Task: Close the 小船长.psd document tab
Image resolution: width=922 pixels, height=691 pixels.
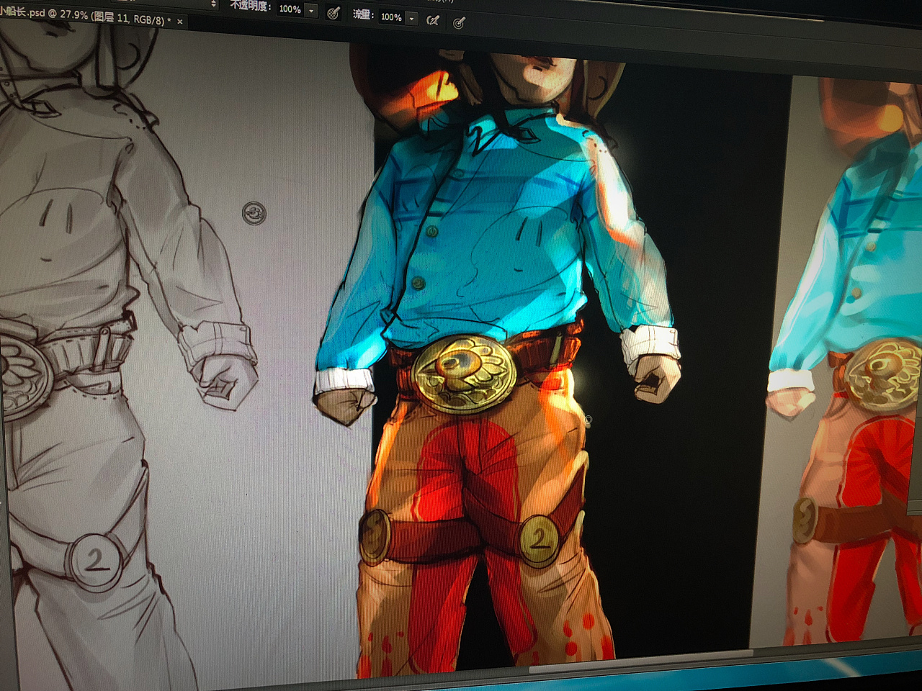Action: [180, 22]
